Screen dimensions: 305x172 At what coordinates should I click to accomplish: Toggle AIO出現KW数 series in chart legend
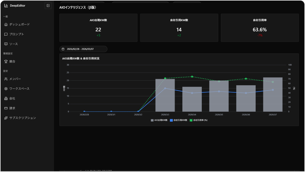click(x=159, y=120)
